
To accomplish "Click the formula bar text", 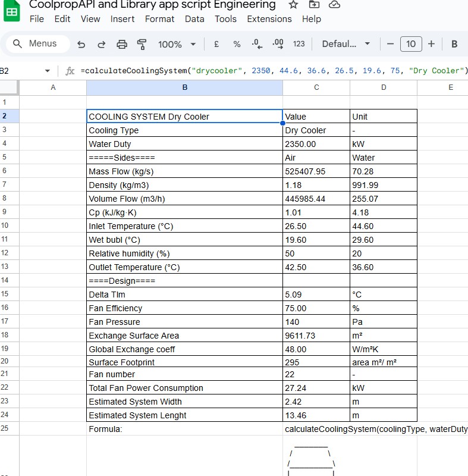I will [x=274, y=71].
